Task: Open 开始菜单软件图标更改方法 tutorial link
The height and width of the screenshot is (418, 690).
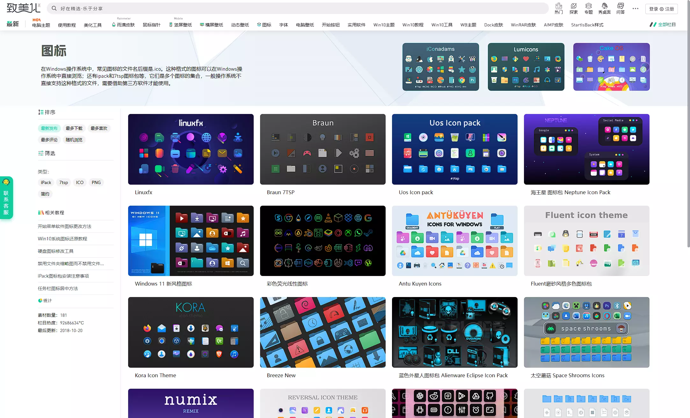Action: pos(64,226)
